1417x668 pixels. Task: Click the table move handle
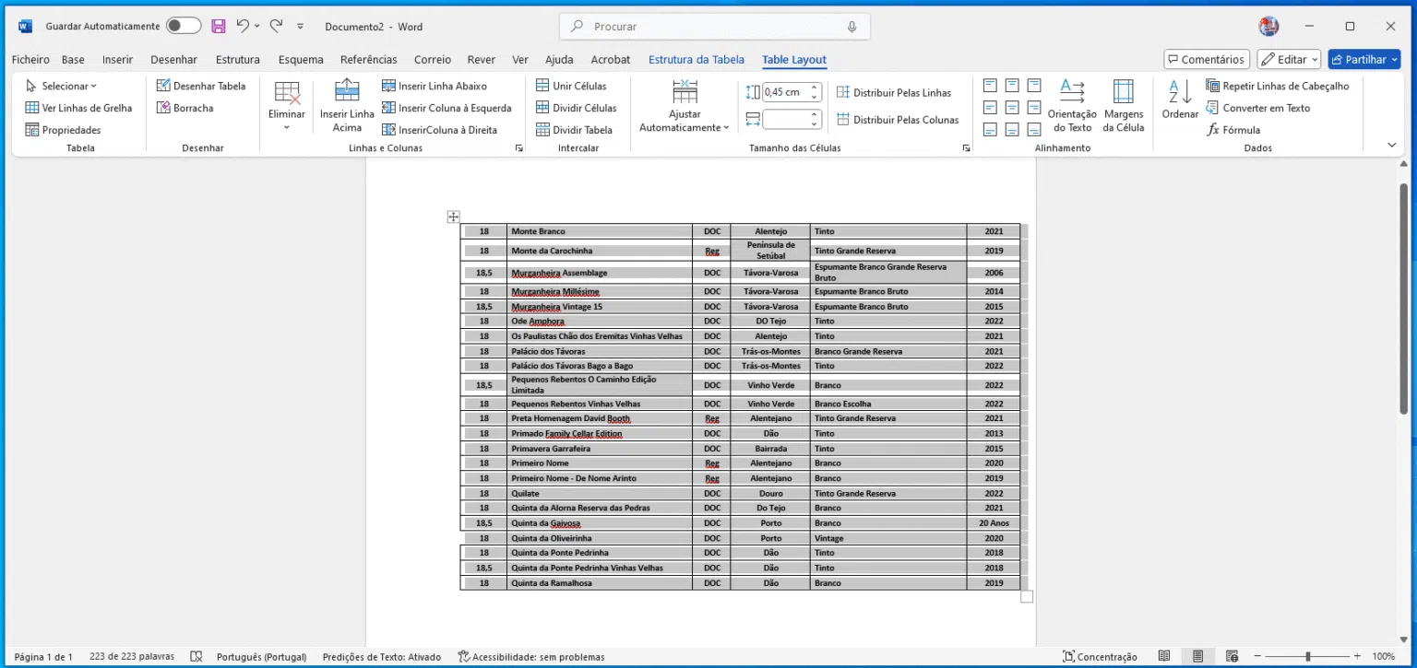pos(453,217)
